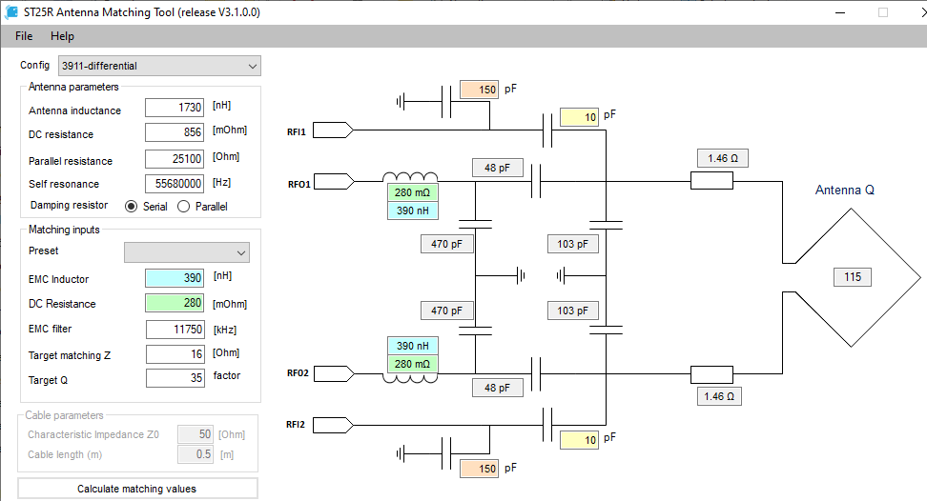927x501 pixels.
Task: Open the File menu
Action: coord(24,36)
